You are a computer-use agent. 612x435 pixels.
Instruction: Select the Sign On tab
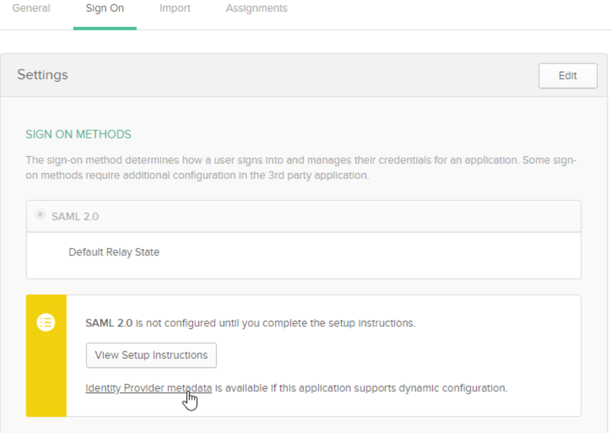105,9
